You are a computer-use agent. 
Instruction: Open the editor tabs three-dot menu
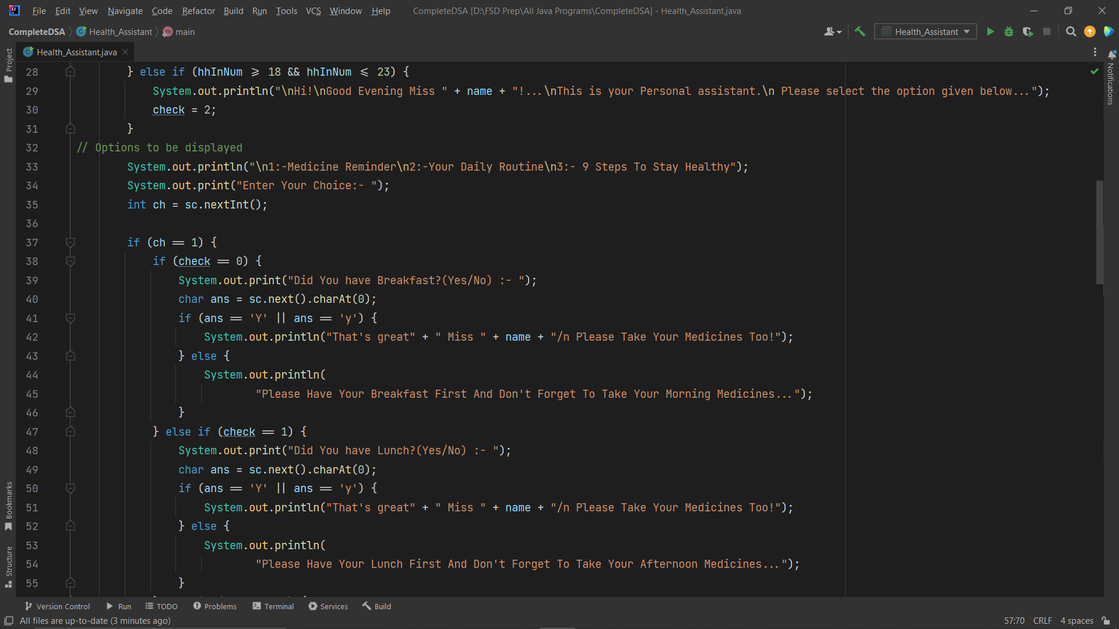coord(1095,52)
